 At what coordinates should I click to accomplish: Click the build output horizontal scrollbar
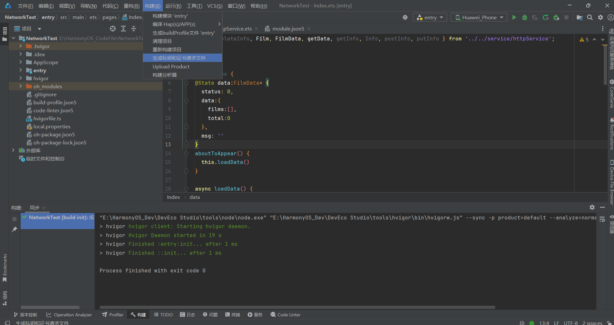[x=297, y=307]
